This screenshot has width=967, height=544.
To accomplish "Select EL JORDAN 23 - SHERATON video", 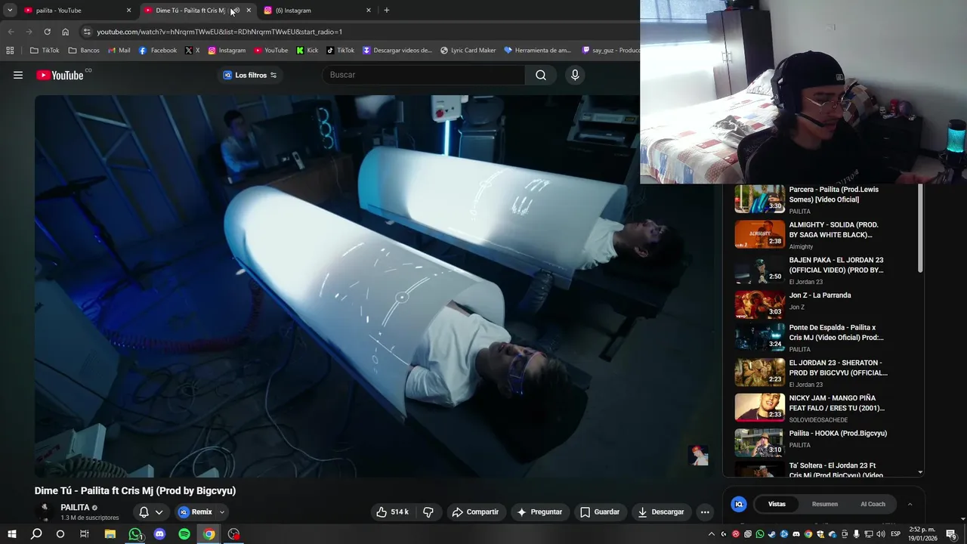I will tap(812, 373).
